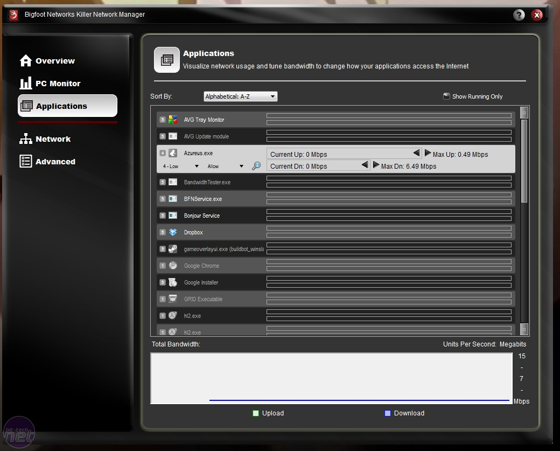Click the Current Dn bandwidth bar

318,165
